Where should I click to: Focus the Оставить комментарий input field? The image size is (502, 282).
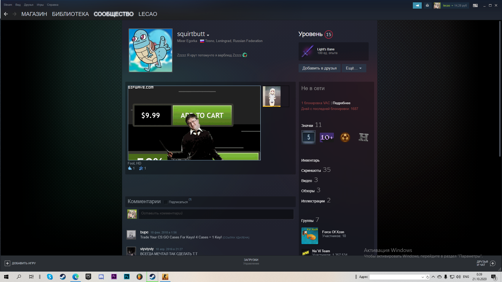pyautogui.click(x=216, y=214)
